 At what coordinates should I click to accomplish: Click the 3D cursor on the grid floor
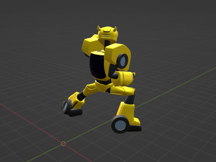(x=63, y=144)
